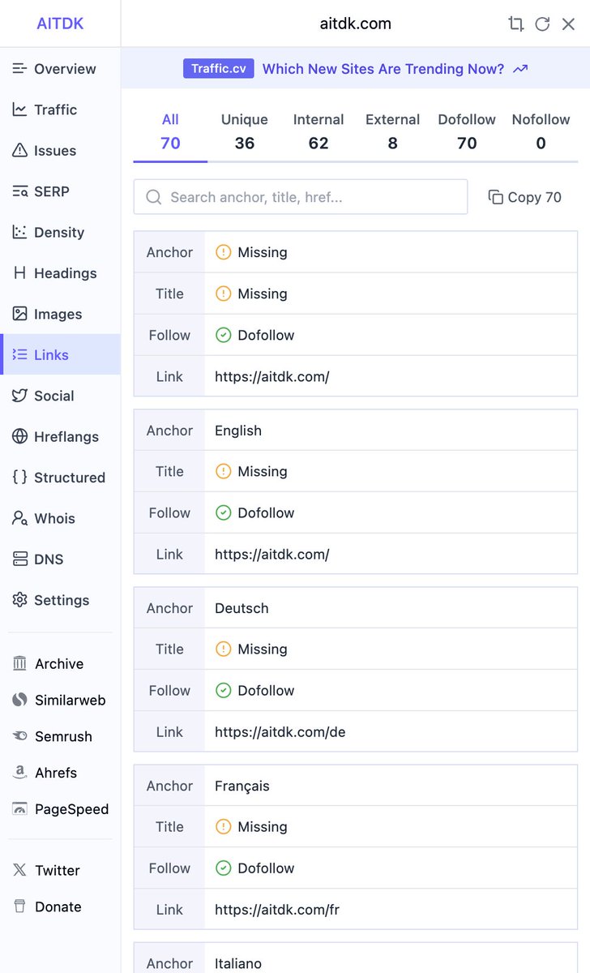Click the Donate cup icon
The width and height of the screenshot is (590, 973).
point(19,907)
